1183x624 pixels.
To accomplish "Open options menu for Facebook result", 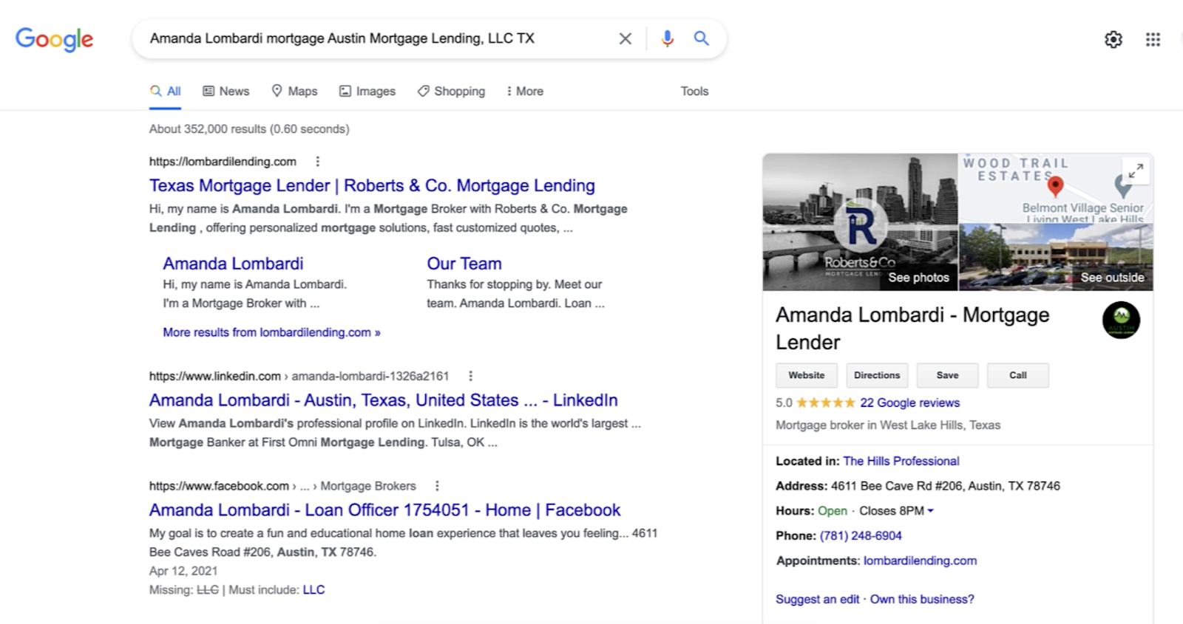I will click(x=437, y=486).
